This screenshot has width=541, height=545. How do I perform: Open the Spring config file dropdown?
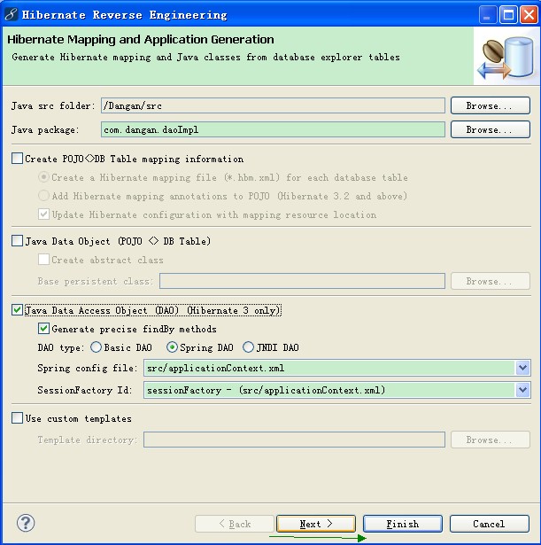point(522,368)
